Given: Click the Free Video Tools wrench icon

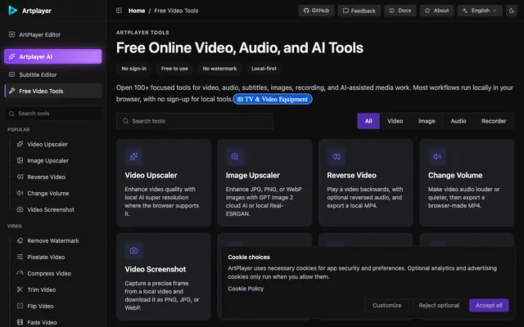Looking at the screenshot, I should (11, 91).
